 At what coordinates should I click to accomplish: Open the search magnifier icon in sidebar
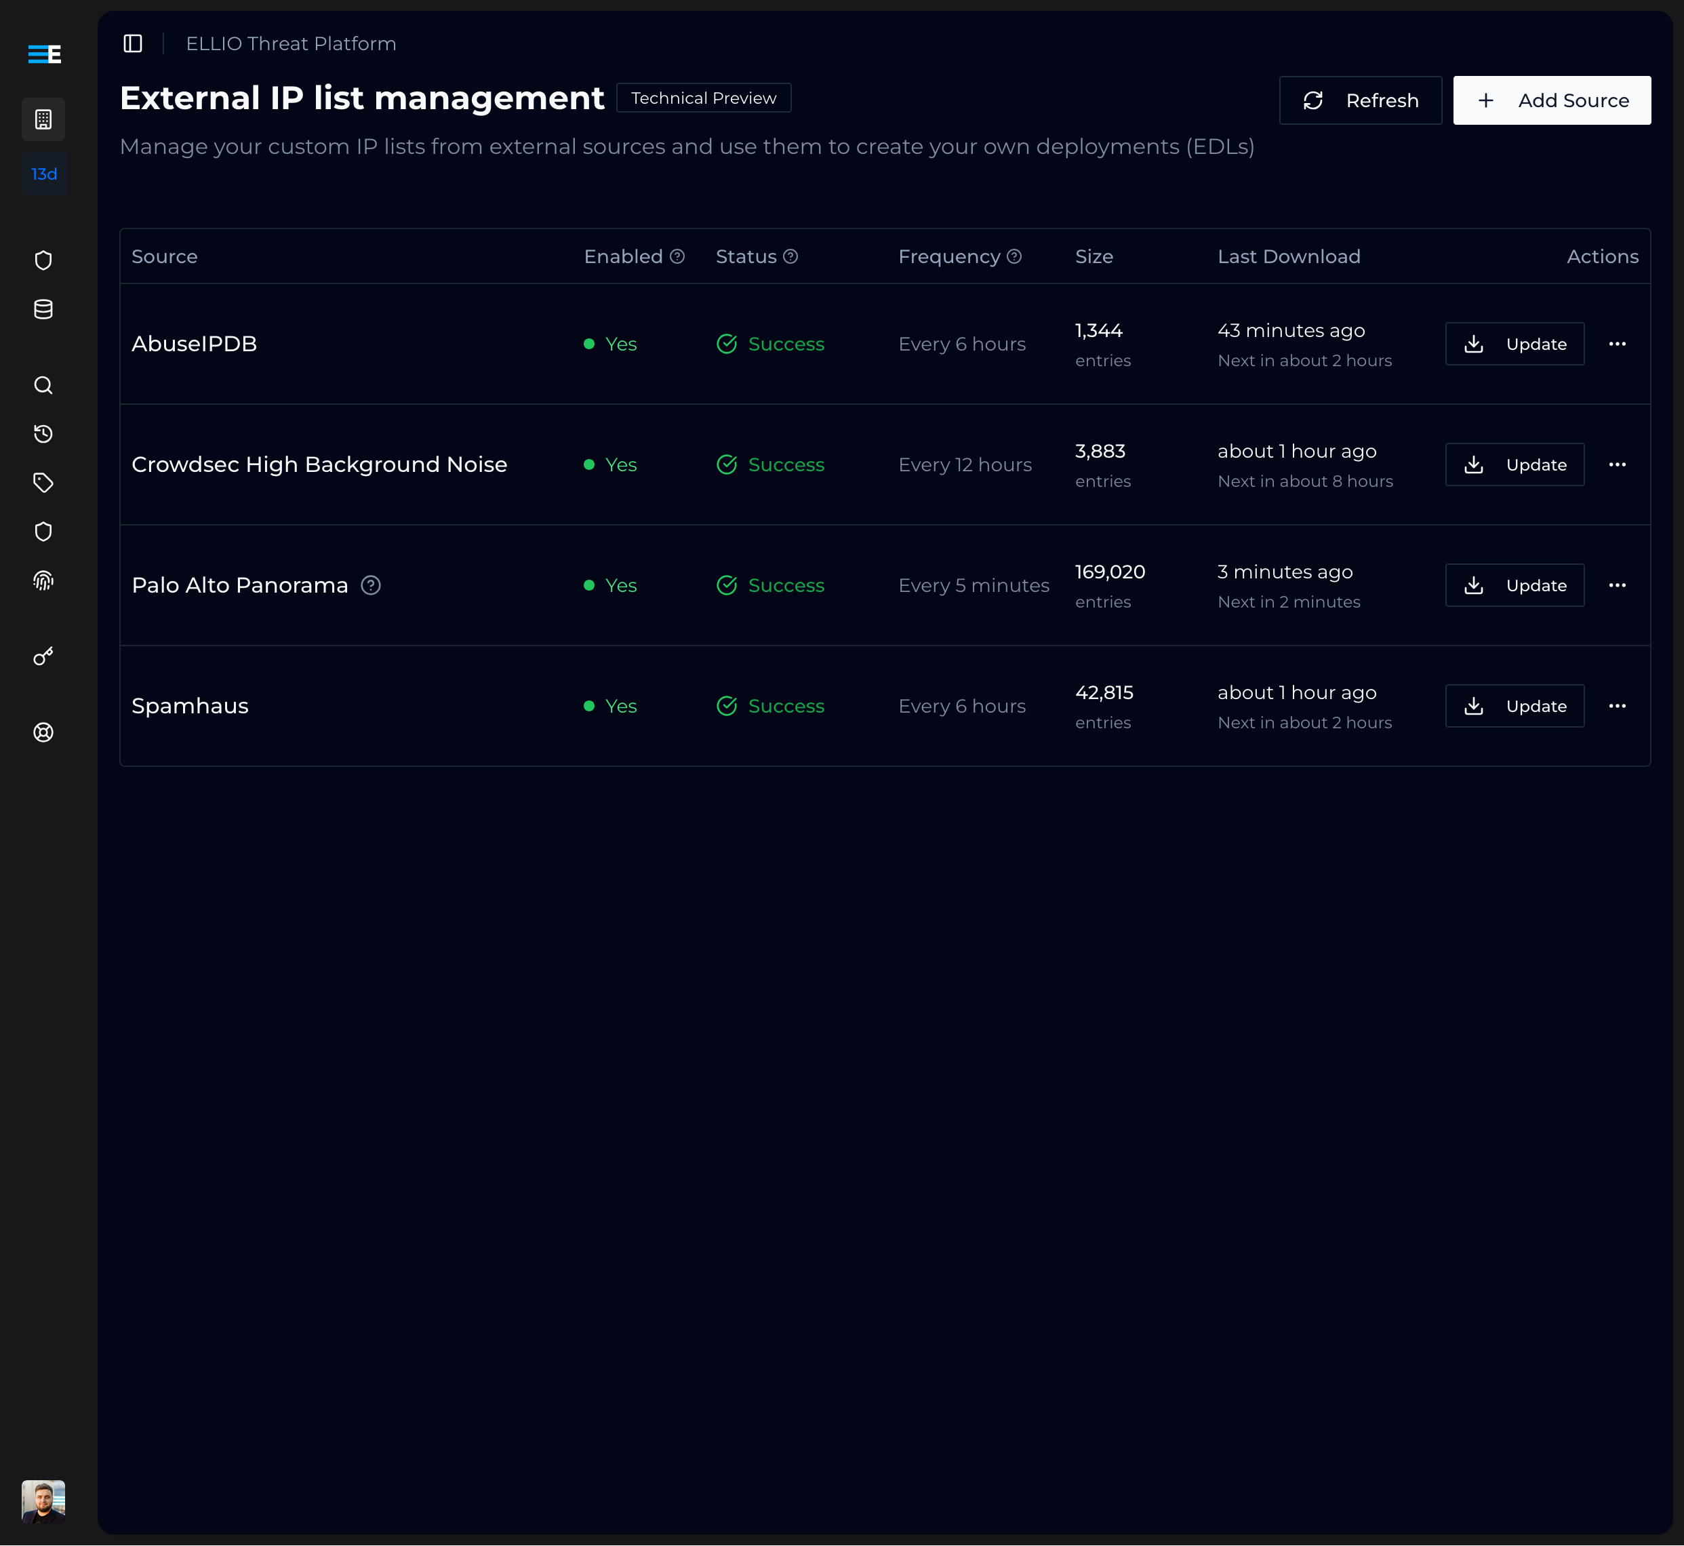pos(43,385)
